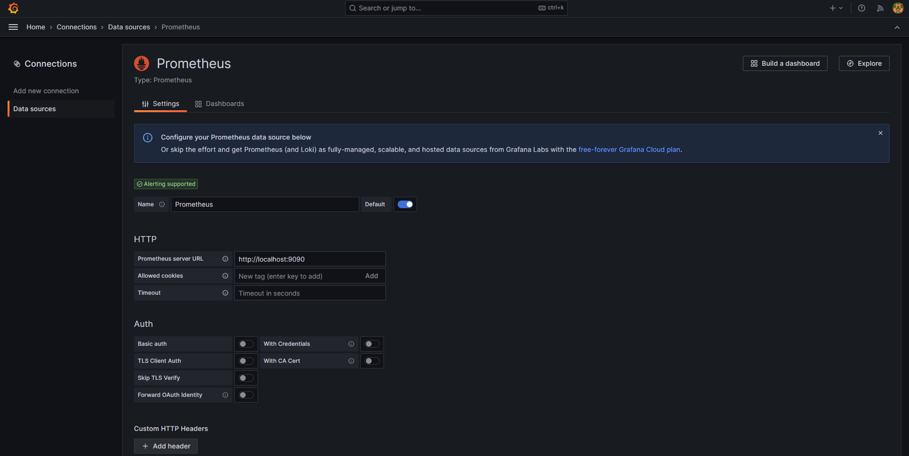This screenshot has height=456, width=909.
Task: Click the Prometheus server URL field
Action: click(310, 259)
